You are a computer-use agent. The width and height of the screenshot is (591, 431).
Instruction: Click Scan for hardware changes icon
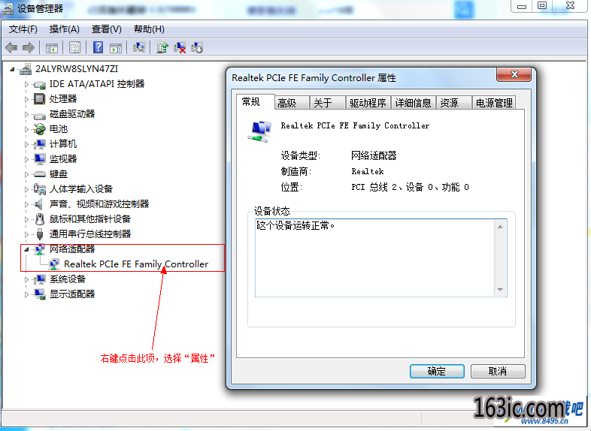[x=138, y=47]
